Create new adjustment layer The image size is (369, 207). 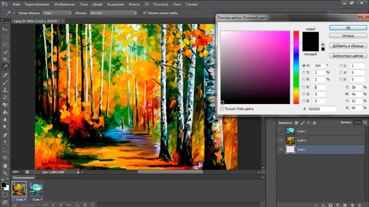(338, 205)
